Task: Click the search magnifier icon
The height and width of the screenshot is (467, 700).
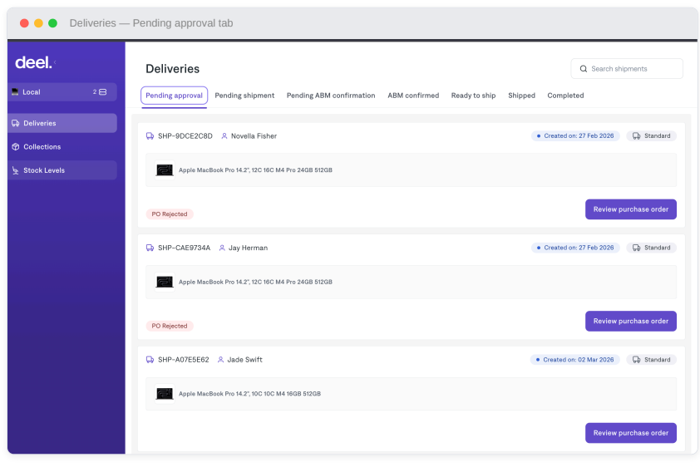Action: (584, 69)
